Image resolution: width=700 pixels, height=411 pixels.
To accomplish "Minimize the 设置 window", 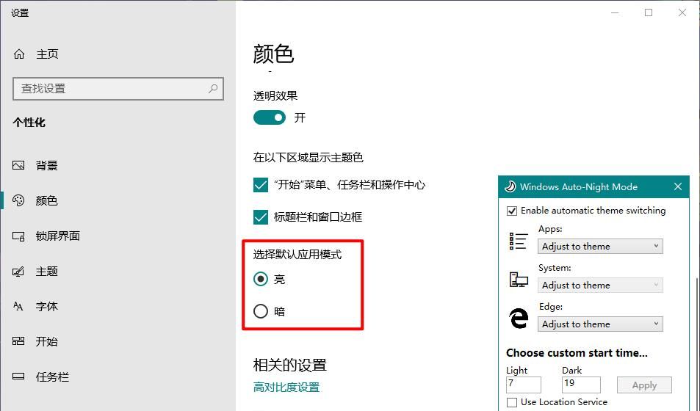I will pyautogui.click(x=615, y=12).
